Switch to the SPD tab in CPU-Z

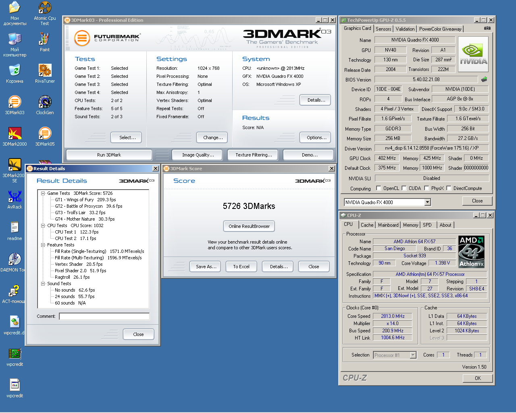tap(427, 225)
